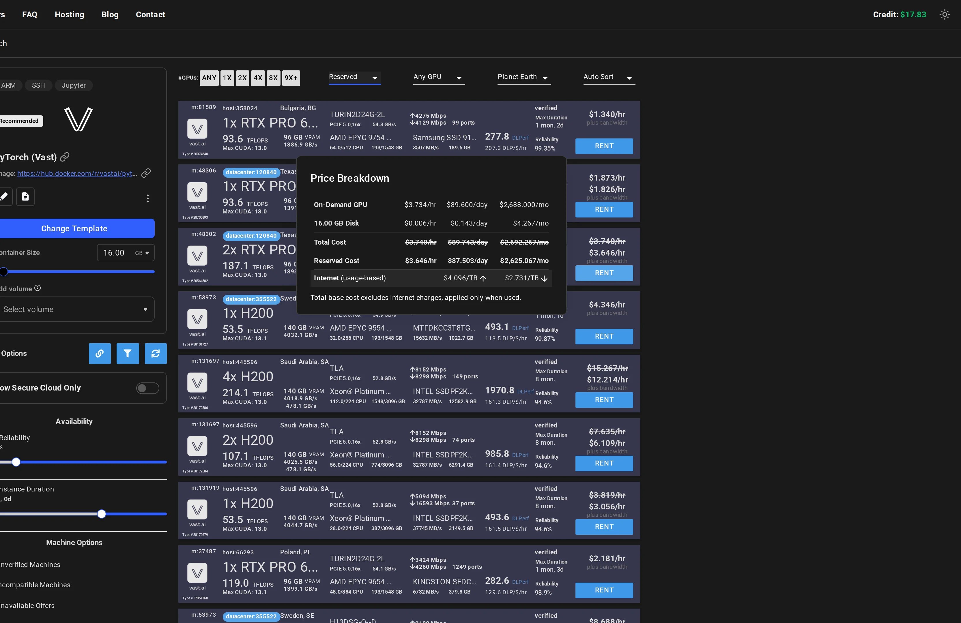Viewport: 961px width, 623px height.
Task: Open the Select volume dropdown
Action: pos(77,309)
